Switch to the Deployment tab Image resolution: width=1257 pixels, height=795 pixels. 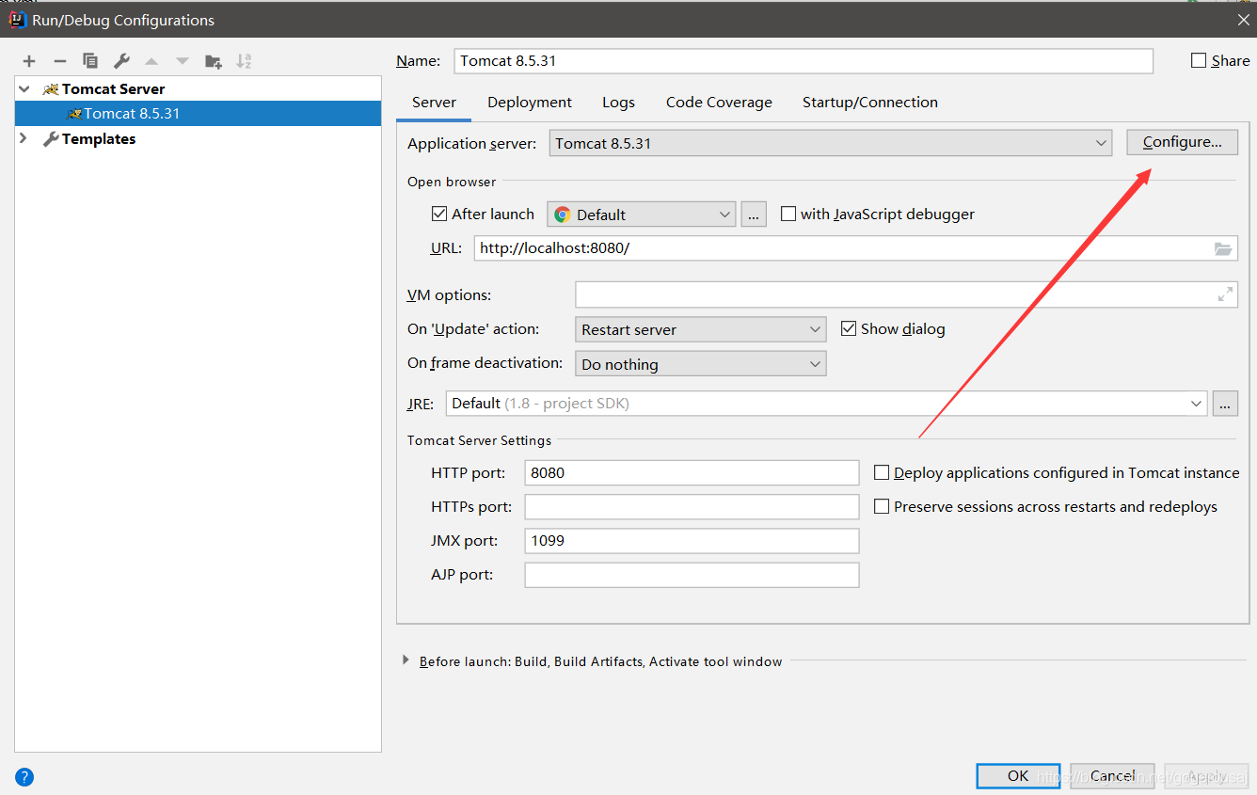(x=530, y=102)
